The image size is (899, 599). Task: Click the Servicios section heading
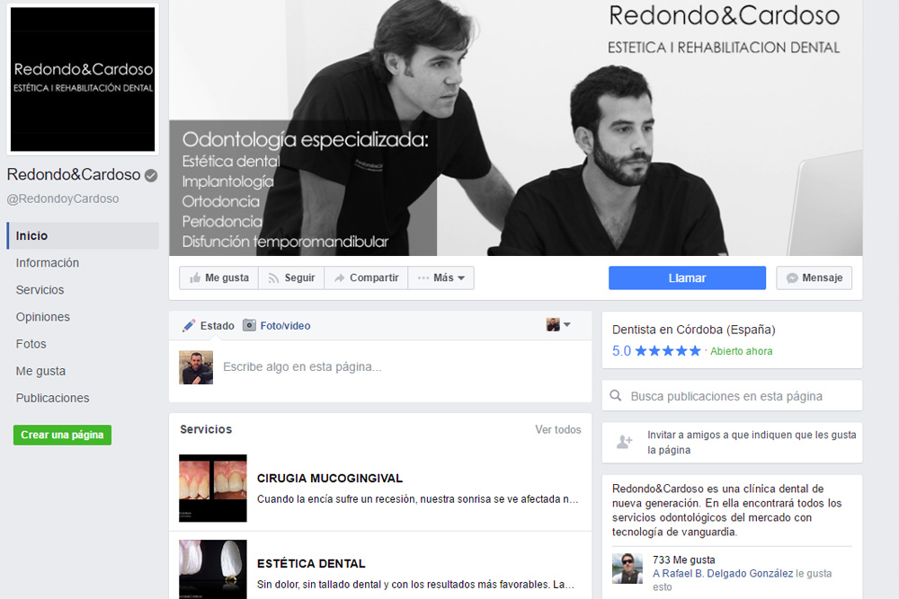click(206, 429)
